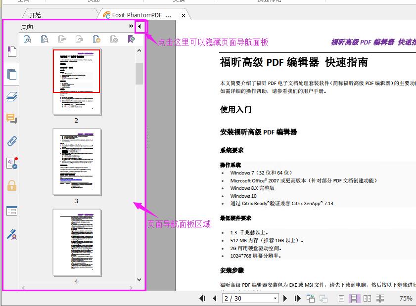Click the insert blank page icon
Image resolution: width=416 pixels, height=306 pixels.
[96, 39]
